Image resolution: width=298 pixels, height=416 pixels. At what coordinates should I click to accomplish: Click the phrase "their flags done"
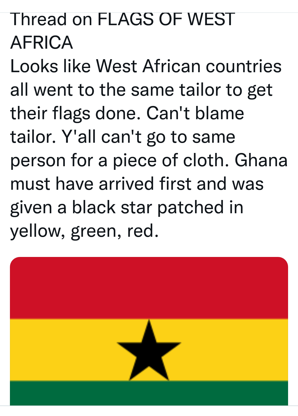[x=74, y=113]
